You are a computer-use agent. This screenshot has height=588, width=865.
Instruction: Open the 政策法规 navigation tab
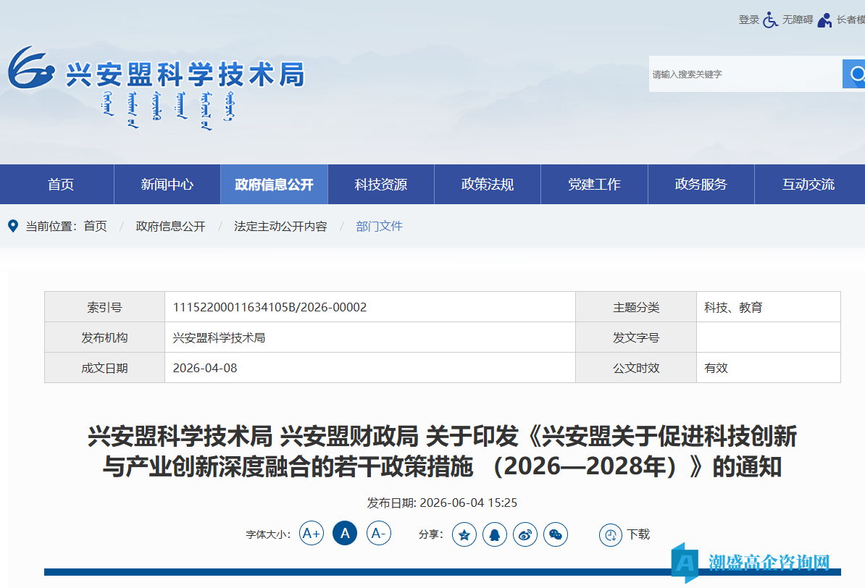pos(488,184)
